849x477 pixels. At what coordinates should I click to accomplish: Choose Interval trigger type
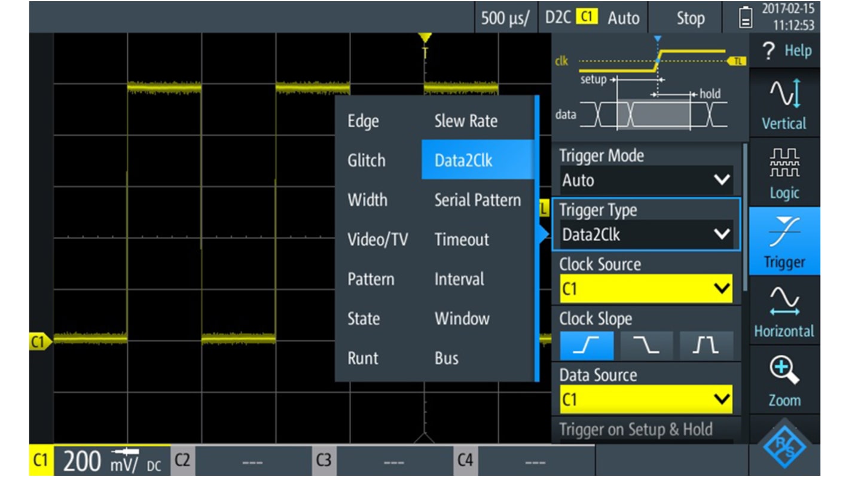tap(459, 279)
